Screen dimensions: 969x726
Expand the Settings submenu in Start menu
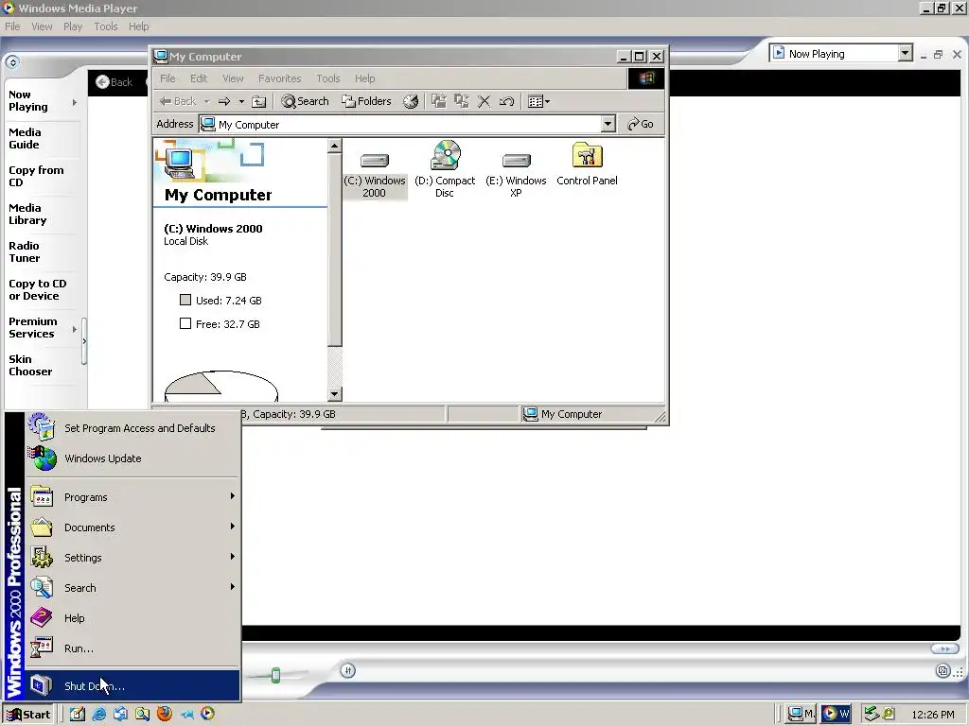(x=132, y=558)
